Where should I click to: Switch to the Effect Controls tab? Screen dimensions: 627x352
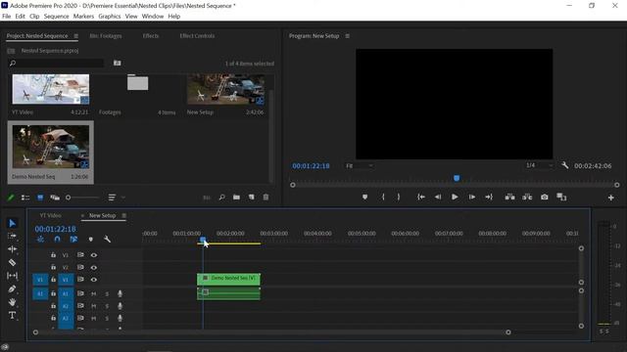197,36
